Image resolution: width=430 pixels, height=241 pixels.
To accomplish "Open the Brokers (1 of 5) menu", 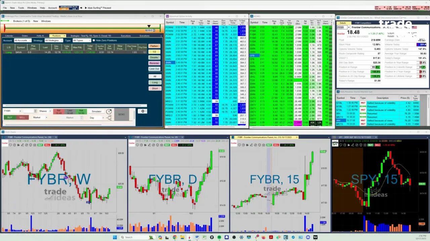I will [21, 21].
